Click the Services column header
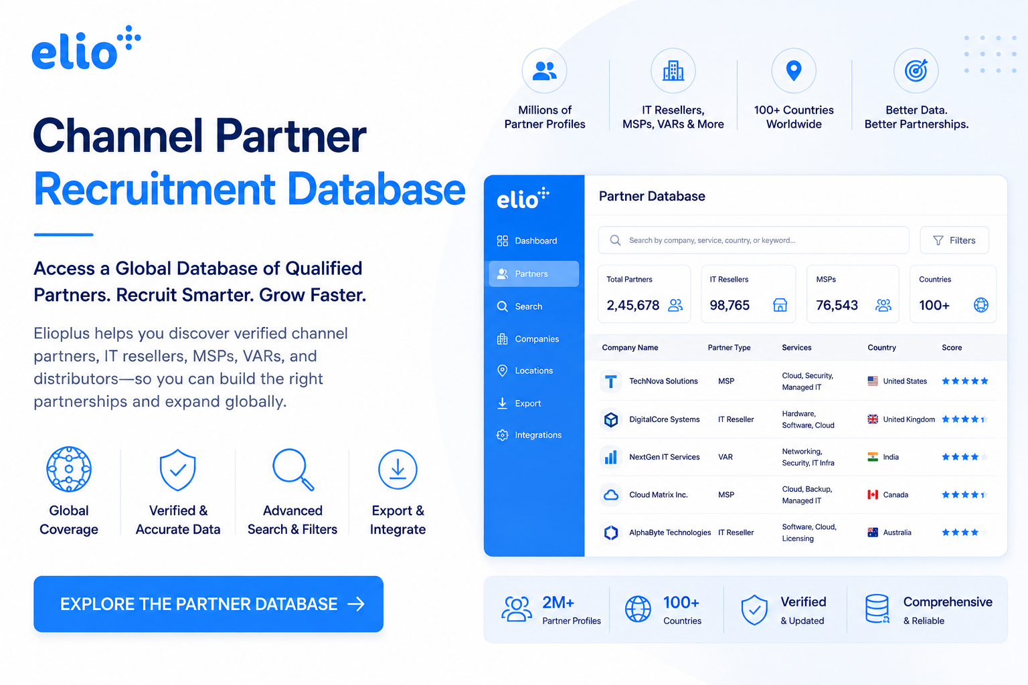The image size is (1028, 685). click(x=796, y=348)
